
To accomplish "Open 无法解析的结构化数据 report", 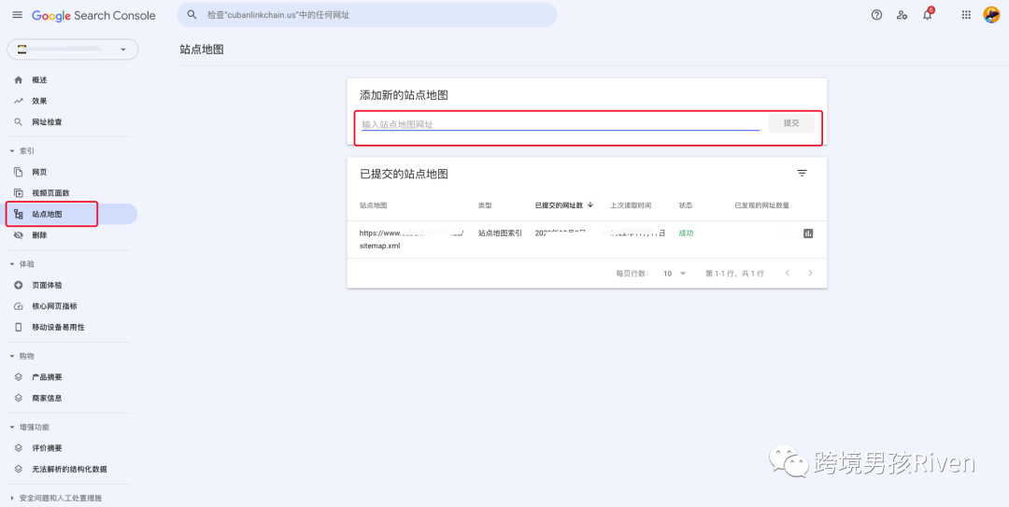I will [69, 469].
